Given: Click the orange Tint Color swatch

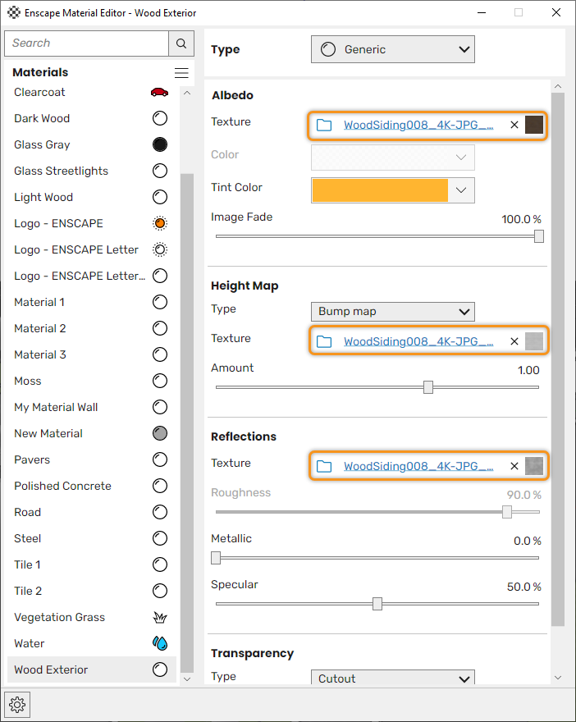Looking at the screenshot, I should pos(380,190).
